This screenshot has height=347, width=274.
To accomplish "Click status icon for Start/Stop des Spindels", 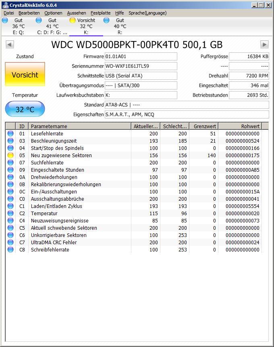I will 10,148.
